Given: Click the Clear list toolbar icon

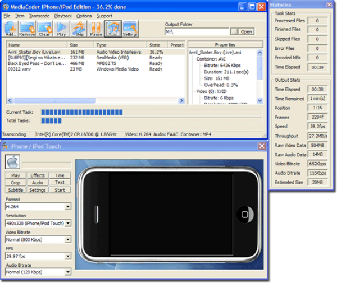Looking at the screenshot, I should pyautogui.click(x=45, y=28).
